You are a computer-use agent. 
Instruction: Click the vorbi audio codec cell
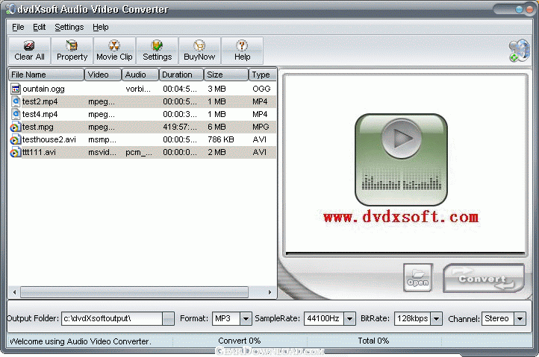(138, 89)
